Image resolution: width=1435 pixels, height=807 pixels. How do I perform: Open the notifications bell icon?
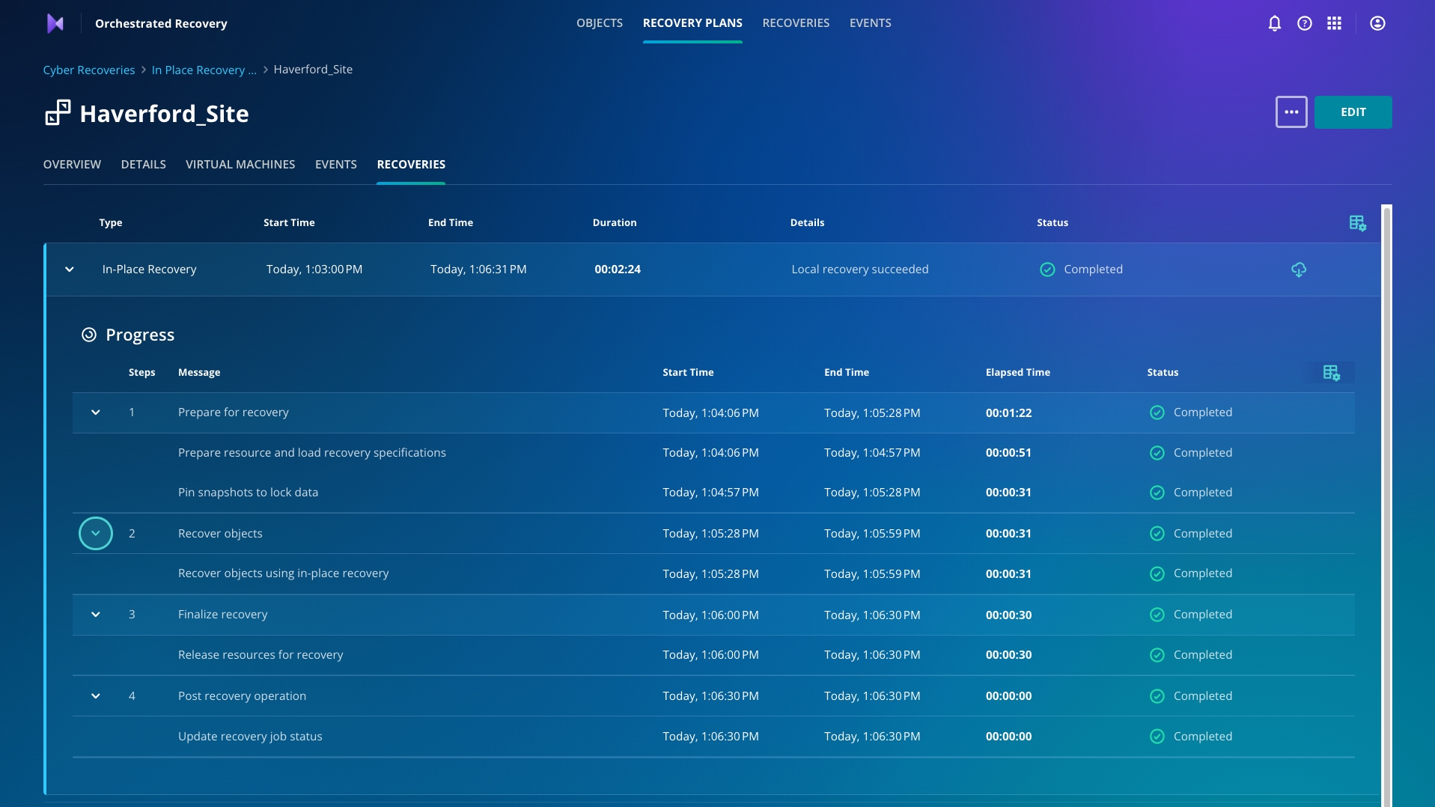[1274, 23]
